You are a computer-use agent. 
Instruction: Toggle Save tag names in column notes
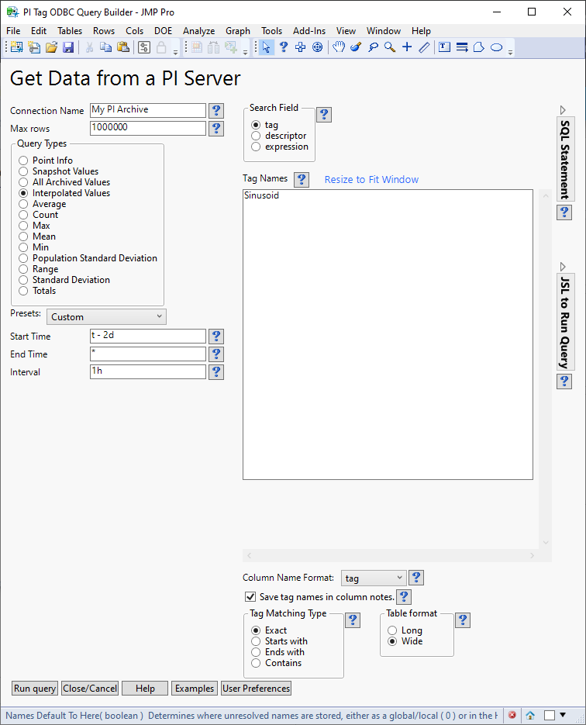tap(250, 597)
